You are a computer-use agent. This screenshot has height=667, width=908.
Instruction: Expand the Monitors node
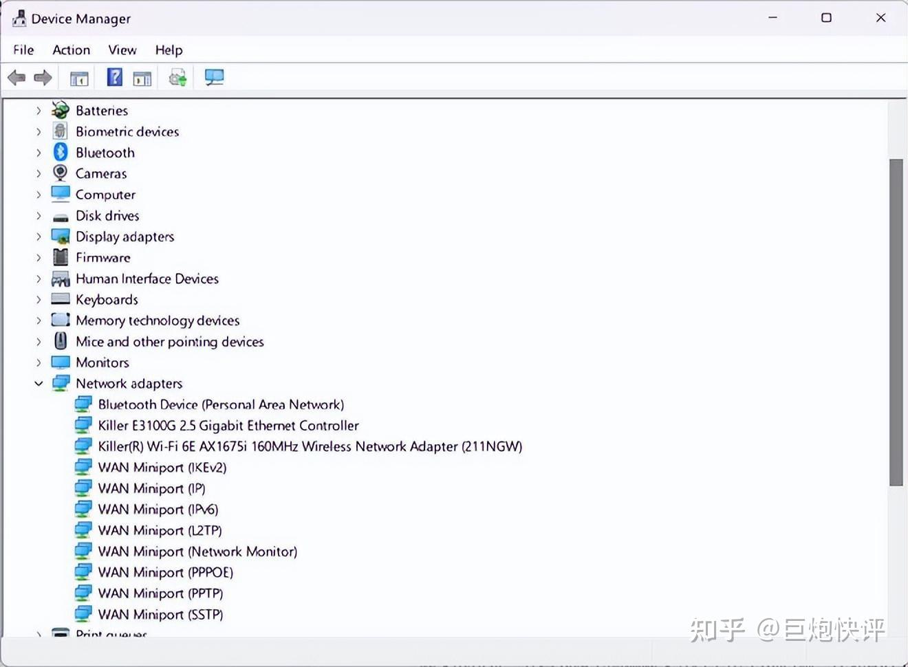pyautogui.click(x=39, y=362)
